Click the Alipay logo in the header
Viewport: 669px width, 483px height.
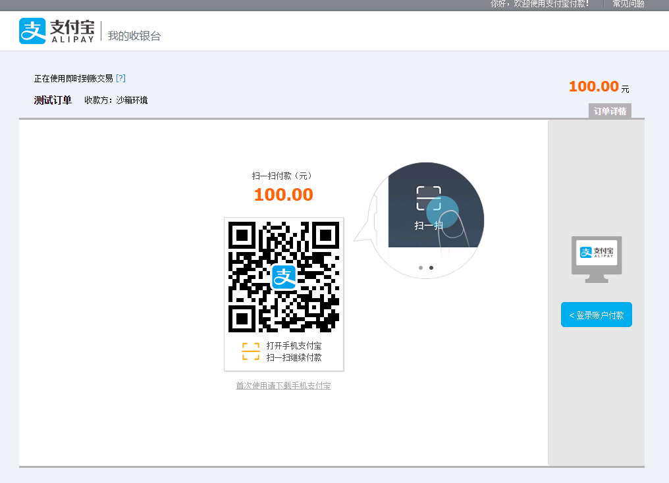(x=57, y=31)
